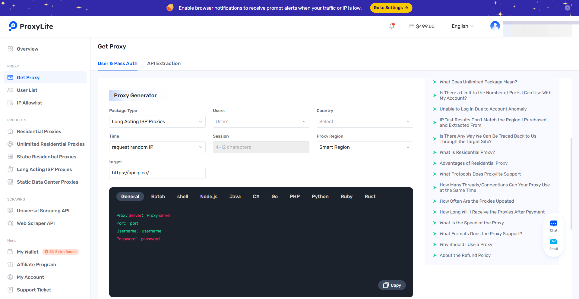The image size is (579, 299).
Task: Select the Node.js code tab
Action: [x=209, y=197]
